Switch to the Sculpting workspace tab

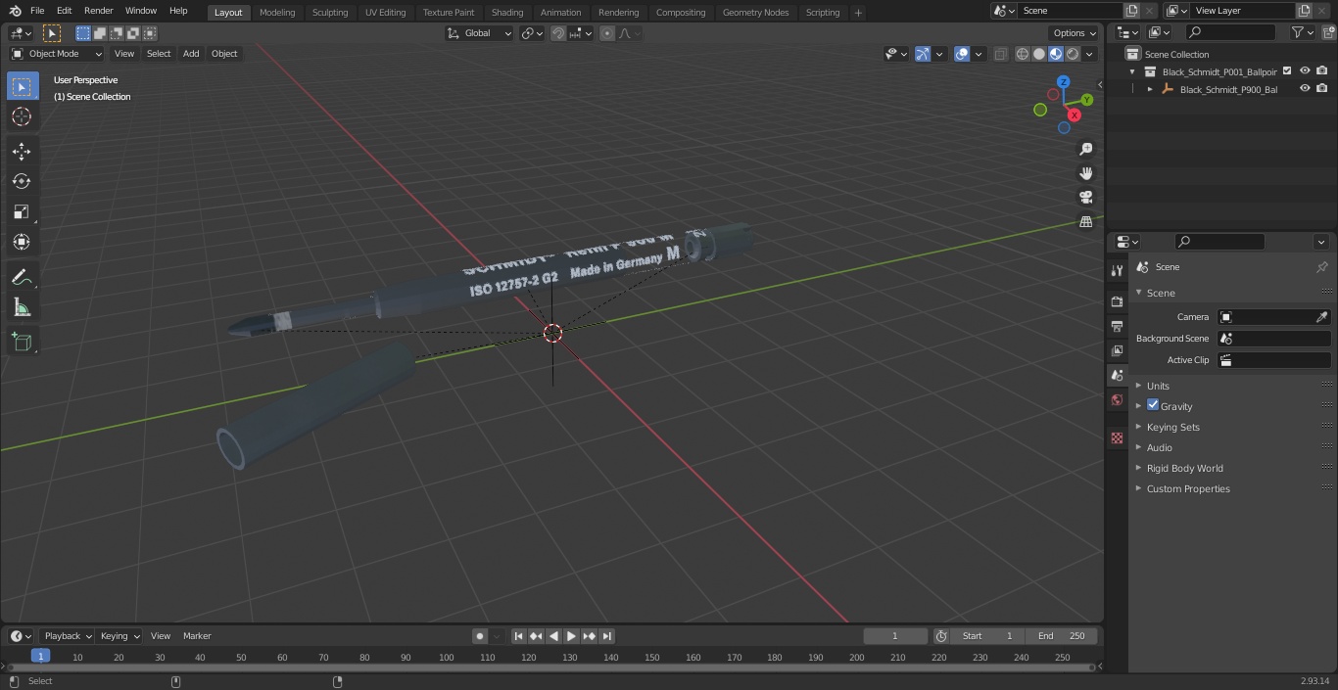(330, 12)
